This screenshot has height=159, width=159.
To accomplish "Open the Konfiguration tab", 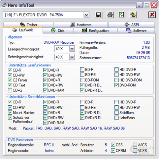I will [95, 30].
